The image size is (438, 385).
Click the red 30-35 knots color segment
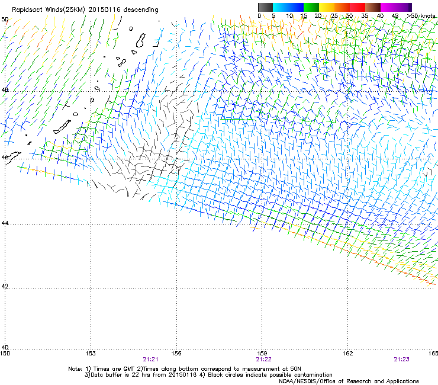point(358,7)
